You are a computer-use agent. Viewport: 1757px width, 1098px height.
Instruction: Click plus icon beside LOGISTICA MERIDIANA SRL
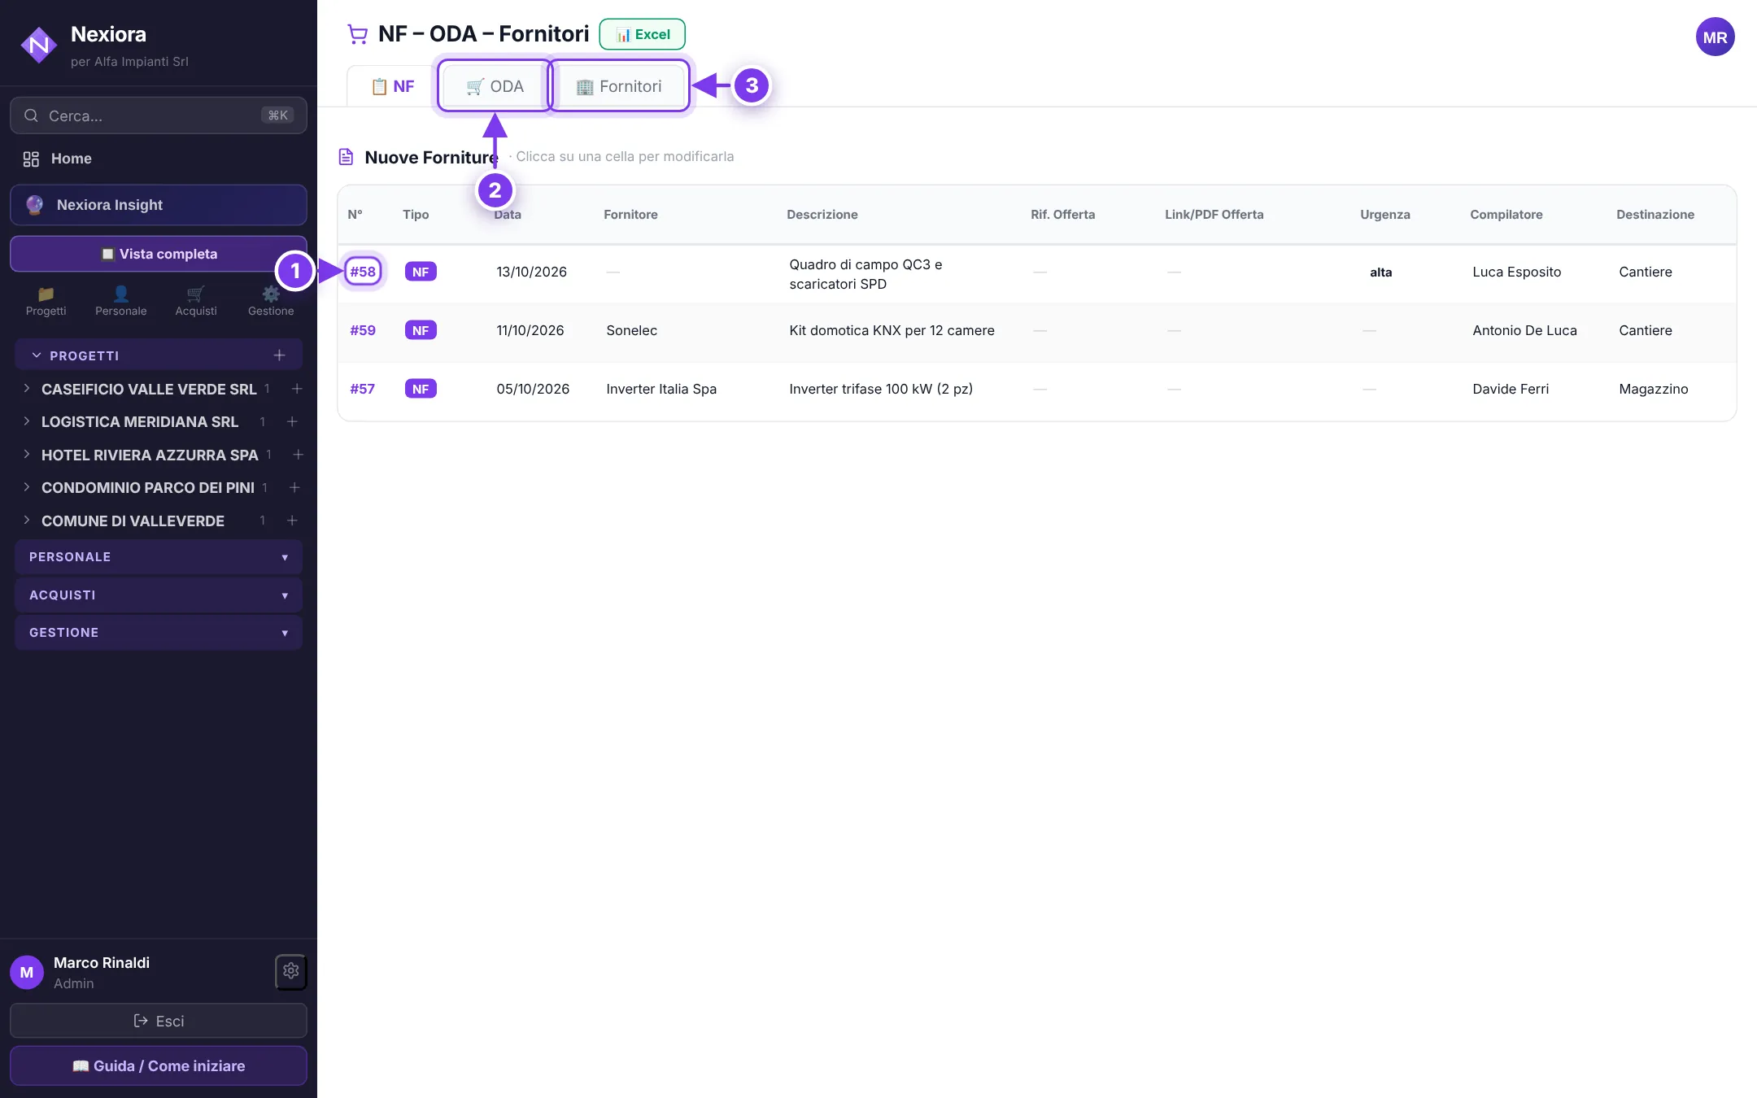(292, 421)
